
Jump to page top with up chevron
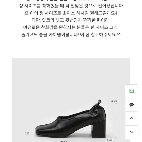tap(131, 118)
